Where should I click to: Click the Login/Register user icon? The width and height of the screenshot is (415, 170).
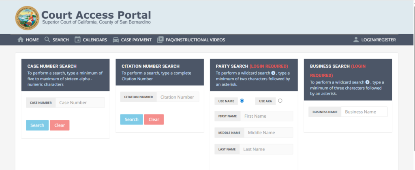click(356, 40)
